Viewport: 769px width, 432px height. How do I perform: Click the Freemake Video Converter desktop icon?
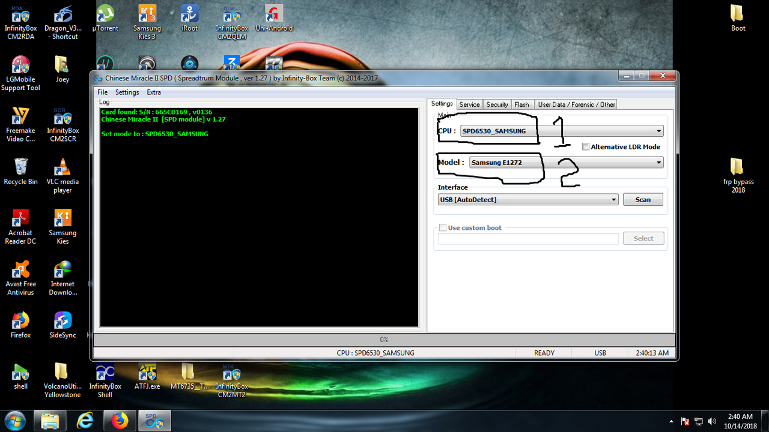[x=20, y=125]
